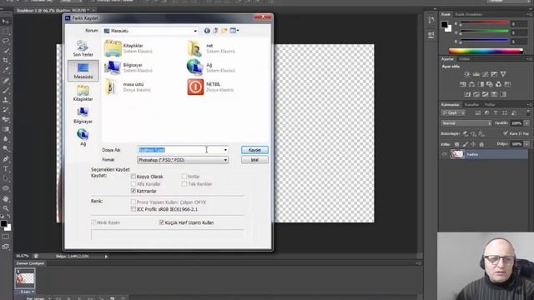Screen dimensions: 534x300
Task: Select the Lasso tool
Action: [6, 41]
